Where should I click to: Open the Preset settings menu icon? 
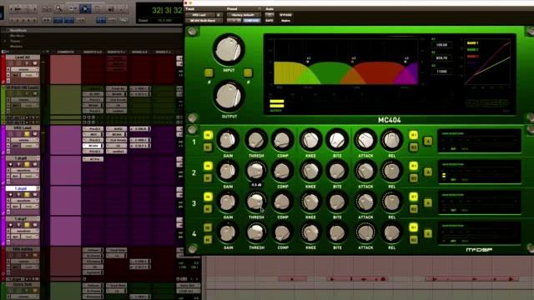[259, 9]
